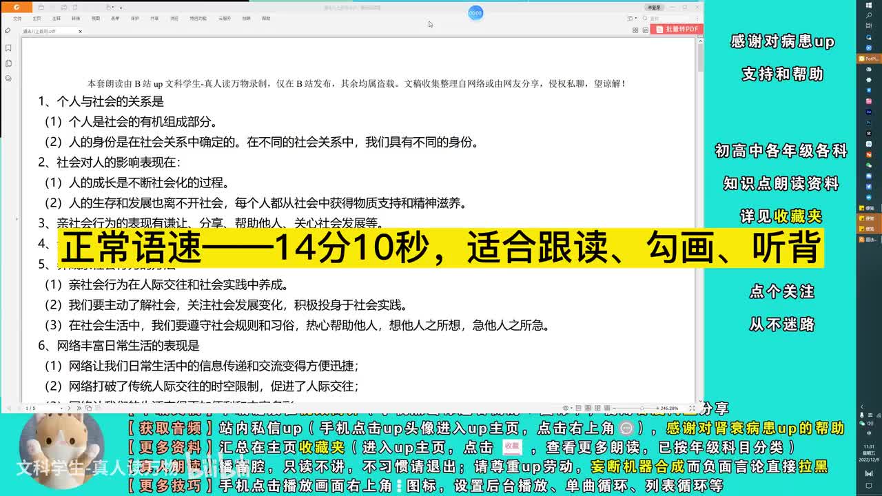
Task: Click the open file icon in title bar
Action: pos(41,8)
